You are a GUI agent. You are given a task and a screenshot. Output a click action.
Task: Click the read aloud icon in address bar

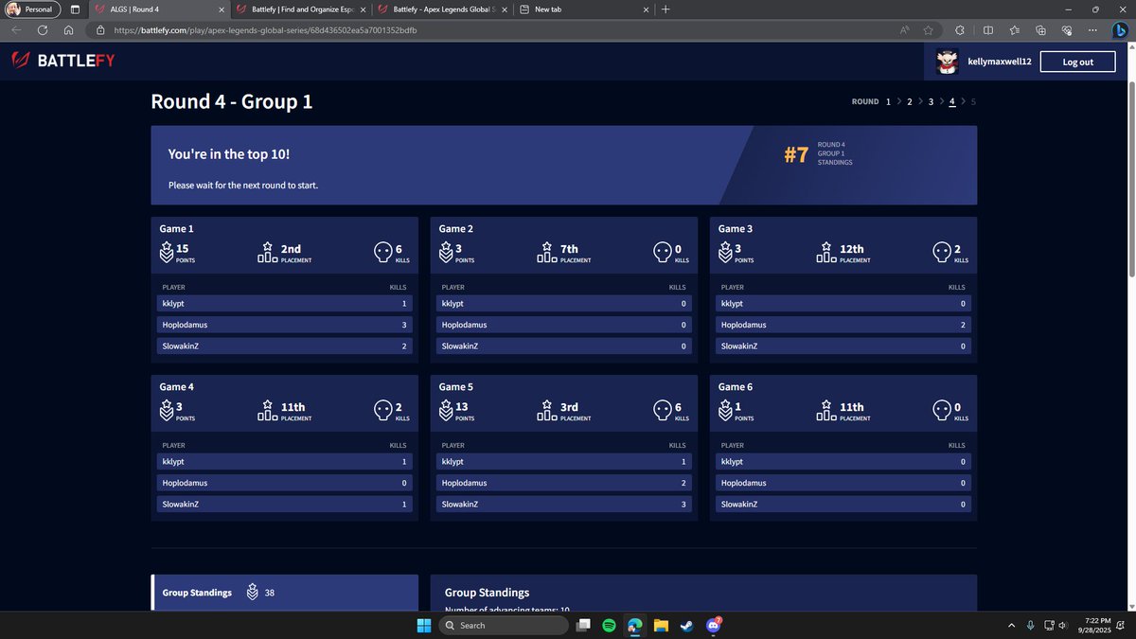[904, 30]
